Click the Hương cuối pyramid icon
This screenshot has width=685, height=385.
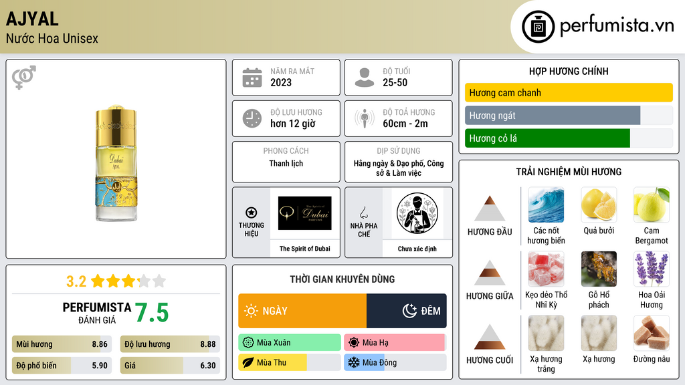pyautogui.click(x=490, y=337)
